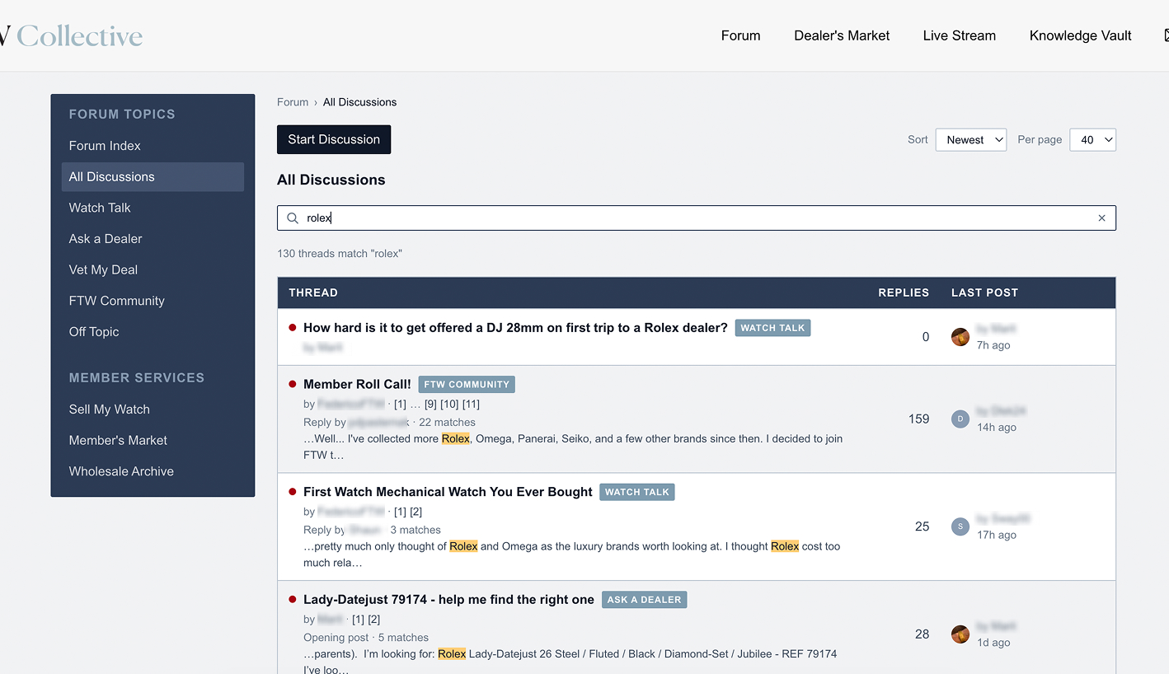Click the 159 replies count
Viewport: 1169px width, 674px height.
[x=919, y=419]
